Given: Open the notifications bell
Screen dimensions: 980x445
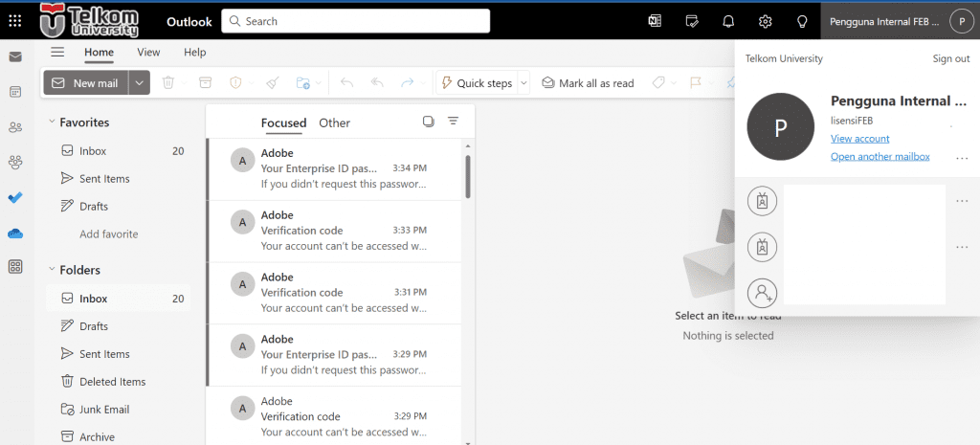Looking at the screenshot, I should click(728, 21).
